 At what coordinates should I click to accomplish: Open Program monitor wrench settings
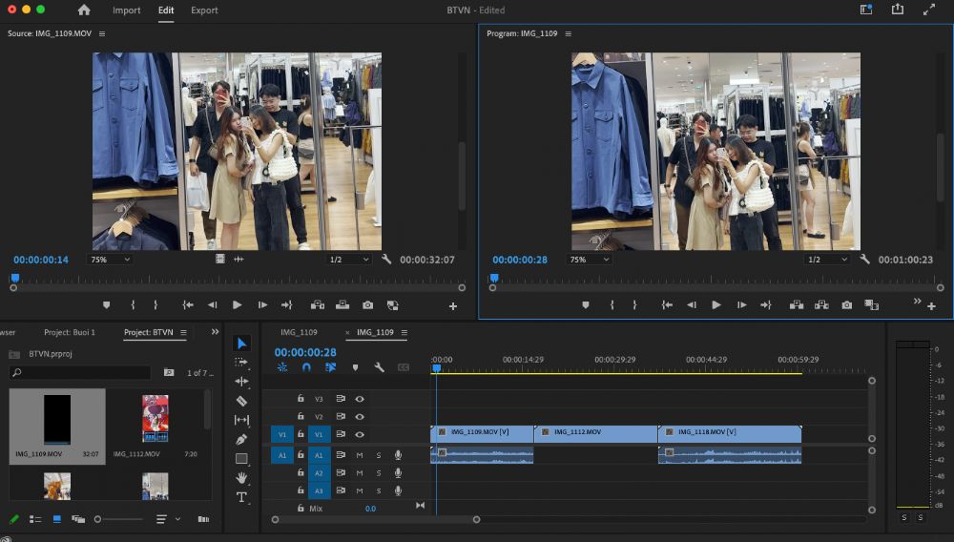(864, 260)
